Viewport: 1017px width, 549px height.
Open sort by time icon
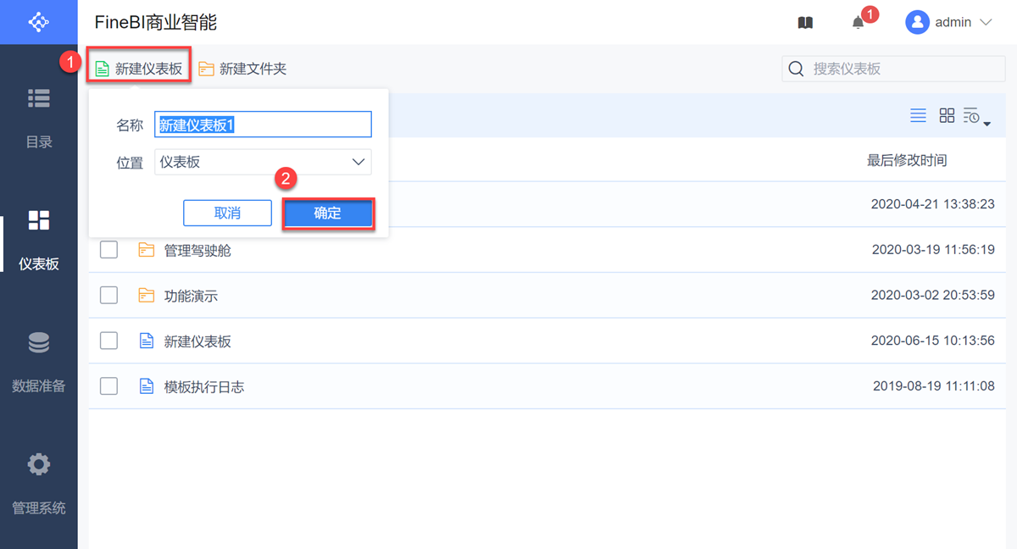coord(976,117)
